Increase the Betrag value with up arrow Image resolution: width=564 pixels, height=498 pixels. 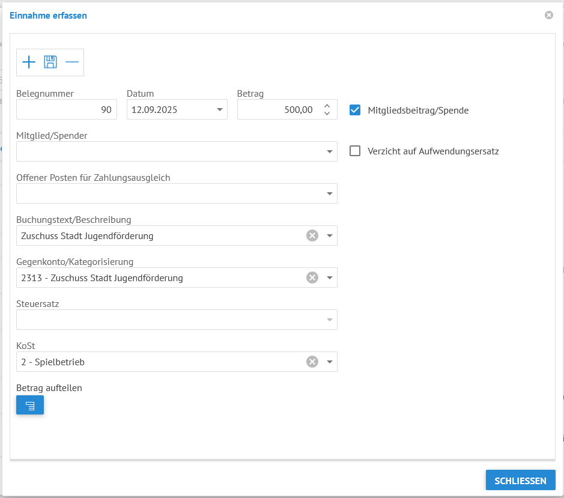[327, 106]
